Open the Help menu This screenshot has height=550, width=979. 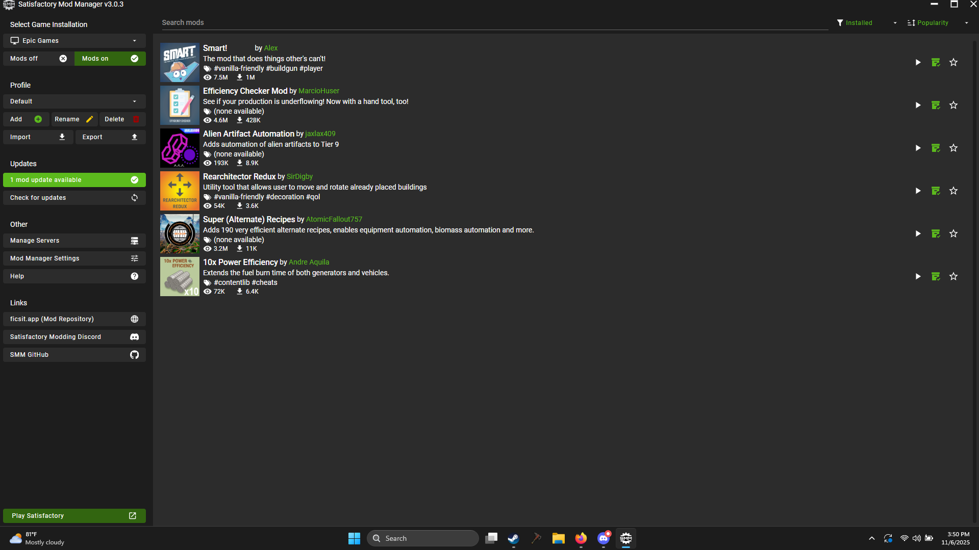click(x=74, y=276)
